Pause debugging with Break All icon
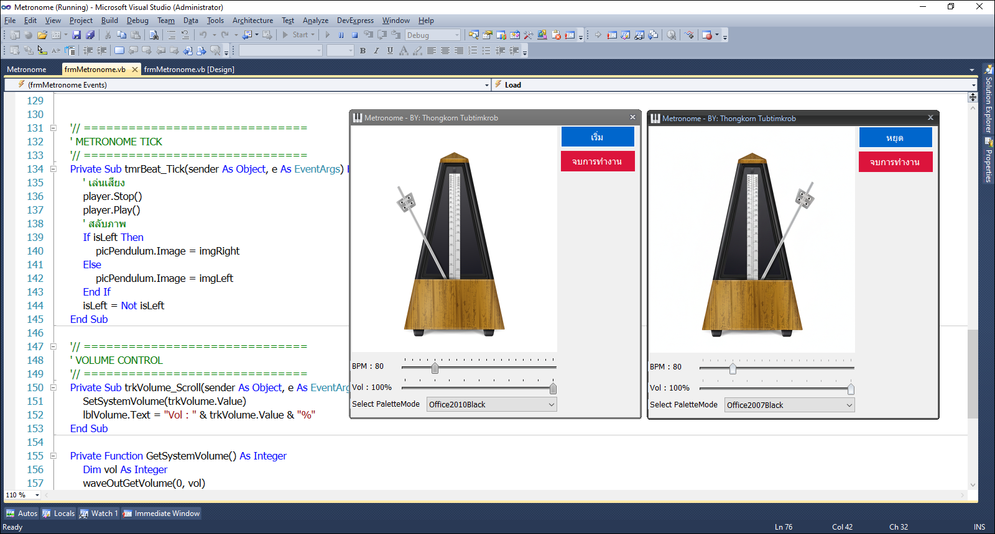The width and height of the screenshot is (995, 534). click(341, 35)
